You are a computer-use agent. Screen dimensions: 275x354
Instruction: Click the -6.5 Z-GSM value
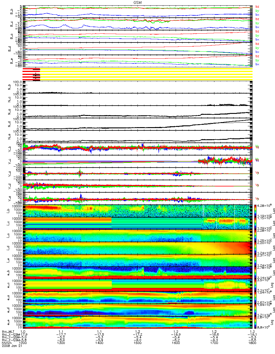pyautogui.click(x=252, y=340)
